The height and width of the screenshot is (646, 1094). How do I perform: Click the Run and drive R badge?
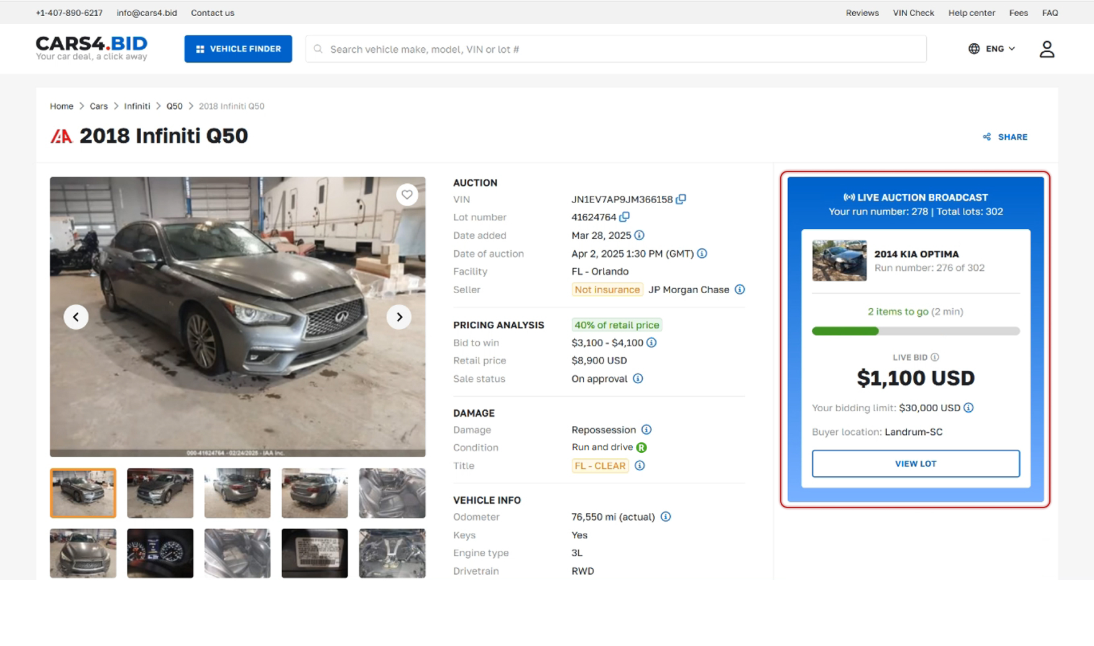(641, 447)
